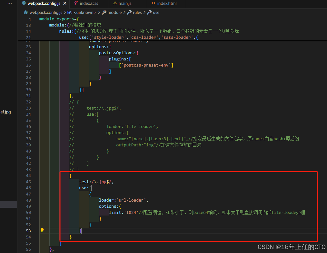Click the 'postcss-preset-env' plugin string
Image resolution: width=327 pixels, height=253 pixels.
click(146, 65)
